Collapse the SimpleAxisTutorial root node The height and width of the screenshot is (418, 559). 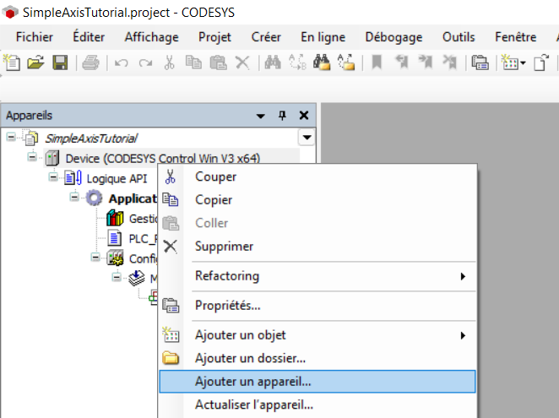click(x=11, y=137)
